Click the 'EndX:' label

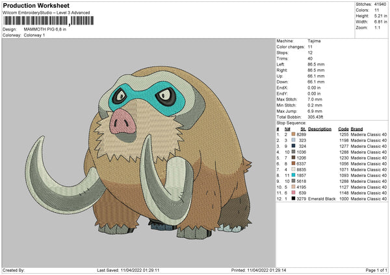point(282,88)
